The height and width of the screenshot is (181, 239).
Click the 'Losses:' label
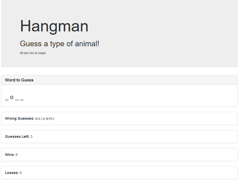(12, 173)
